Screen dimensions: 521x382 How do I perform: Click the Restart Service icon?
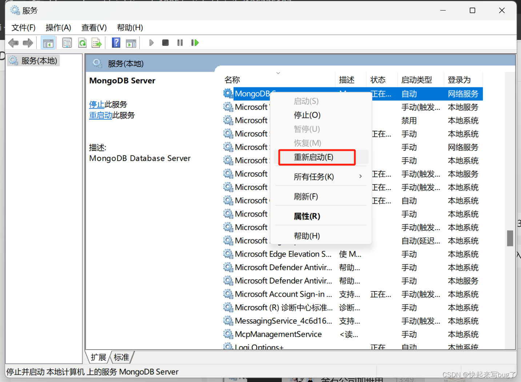(x=195, y=43)
